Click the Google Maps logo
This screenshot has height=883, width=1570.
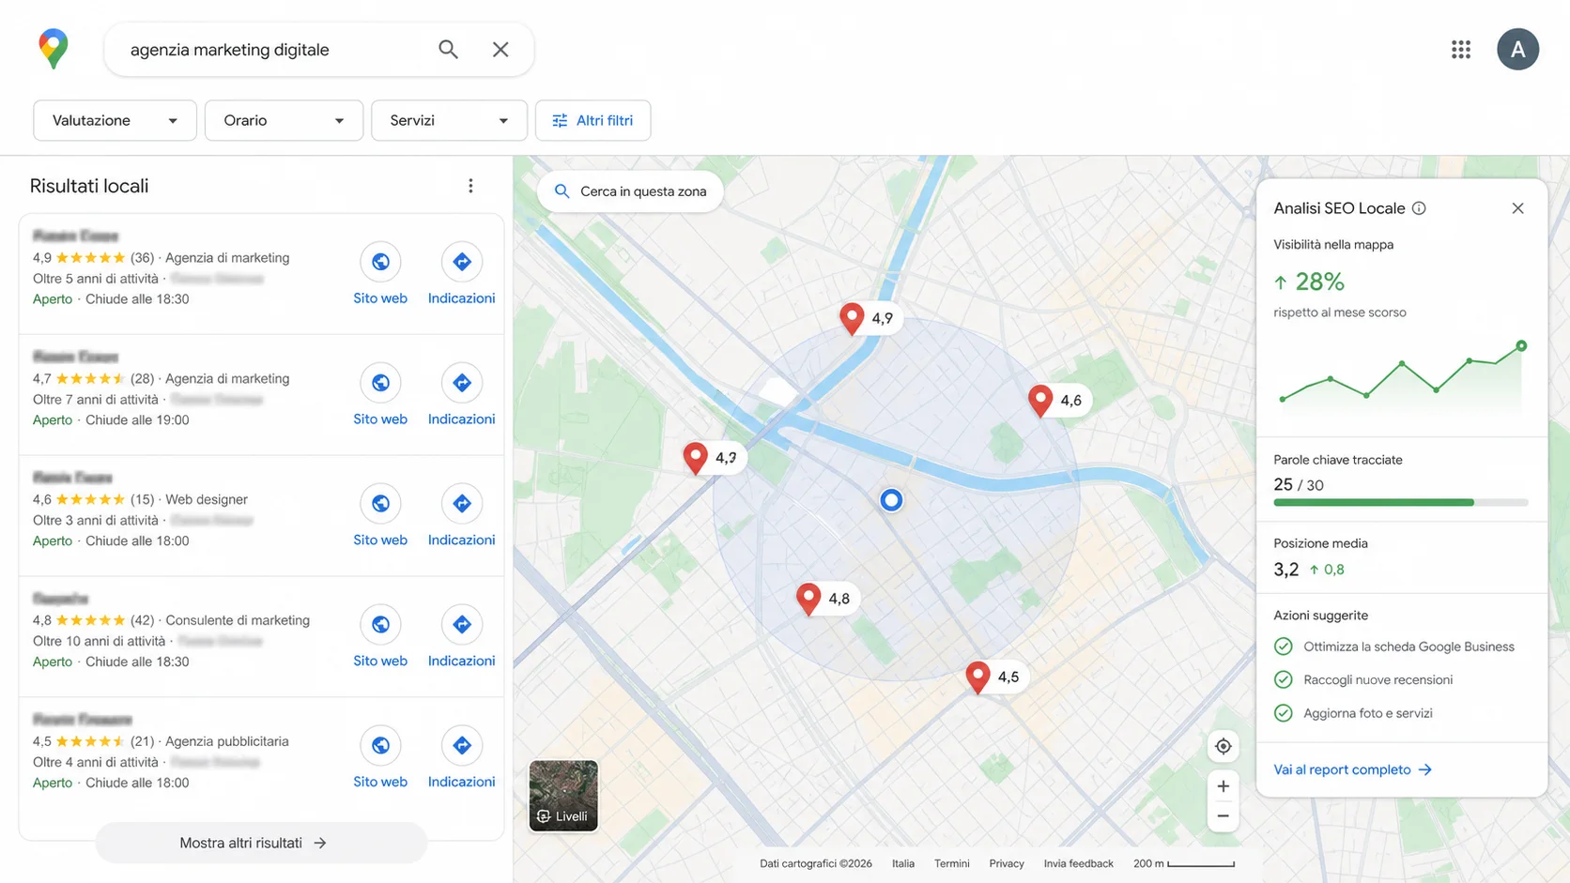(x=54, y=49)
